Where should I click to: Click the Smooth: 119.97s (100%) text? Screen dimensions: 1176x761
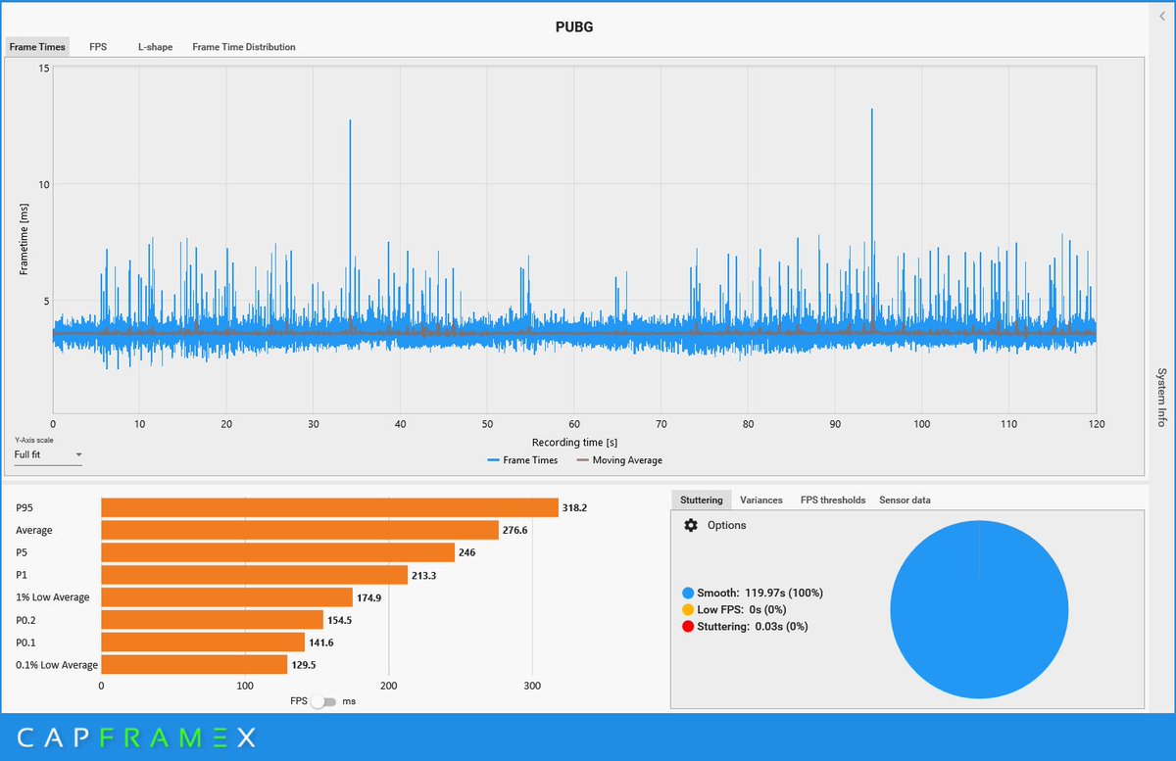[x=760, y=594]
